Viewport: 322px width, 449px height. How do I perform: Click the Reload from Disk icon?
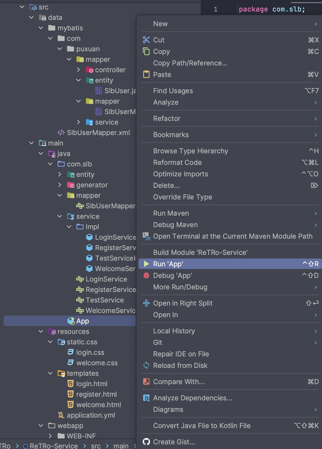point(146,365)
